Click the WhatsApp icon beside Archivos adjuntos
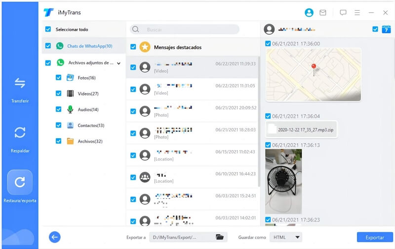The image size is (395, 249). click(x=60, y=62)
